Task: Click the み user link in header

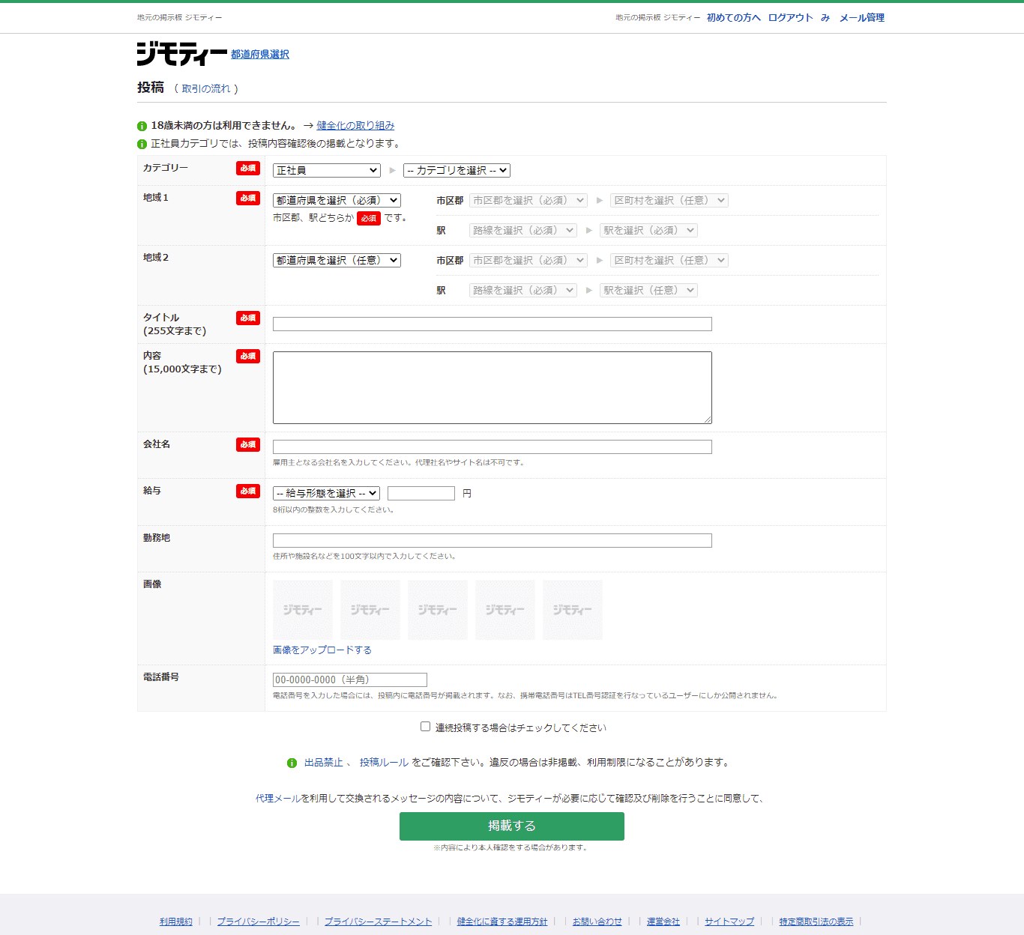Action: (x=825, y=18)
